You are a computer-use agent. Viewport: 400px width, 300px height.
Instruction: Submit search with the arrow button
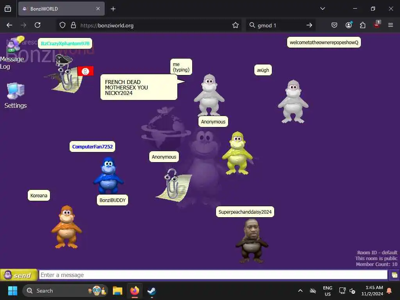click(x=309, y=25)
